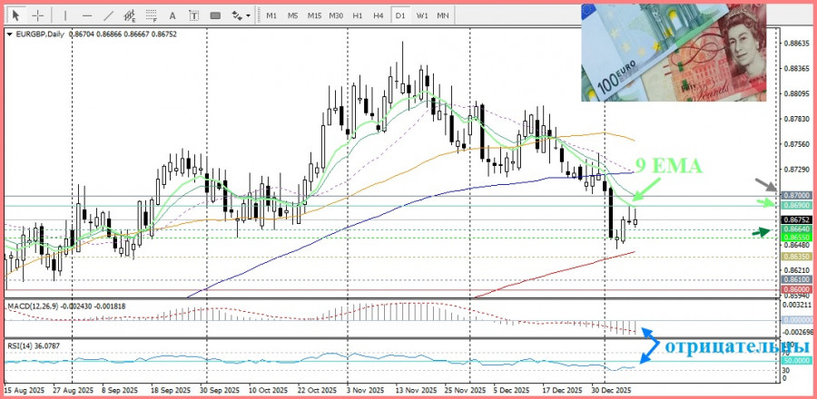Click the 0.86752 current price label
This screenshot has height=399, width=817.
(795, 219)
